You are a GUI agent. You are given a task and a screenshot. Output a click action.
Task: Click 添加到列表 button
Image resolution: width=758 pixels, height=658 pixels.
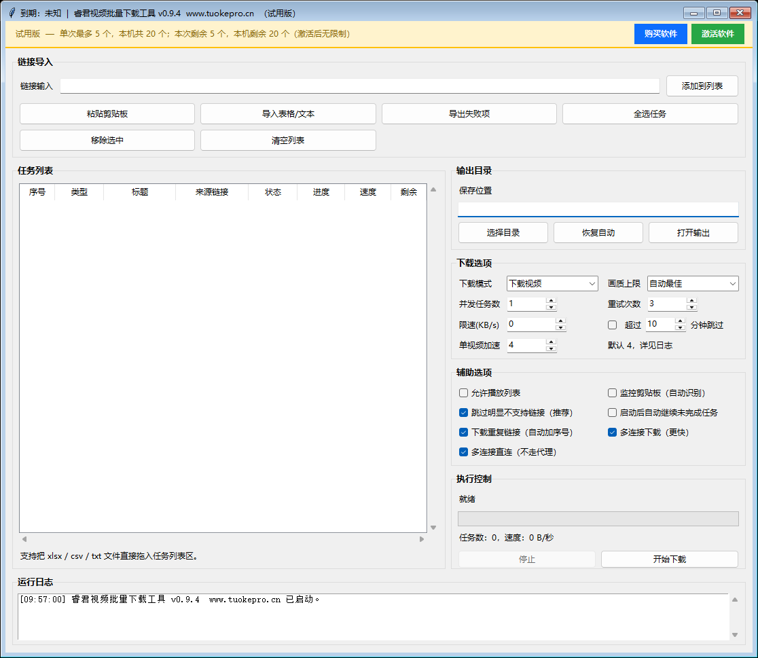pos(702,86)
